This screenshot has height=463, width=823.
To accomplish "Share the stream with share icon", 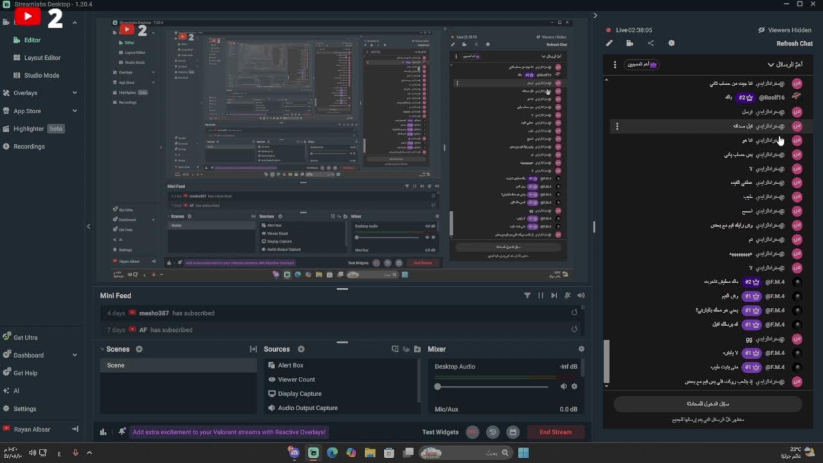I will [651, 44].
